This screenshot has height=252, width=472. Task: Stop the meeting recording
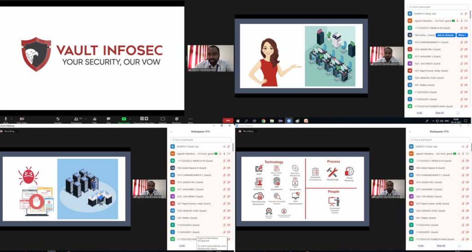[146, 119]
